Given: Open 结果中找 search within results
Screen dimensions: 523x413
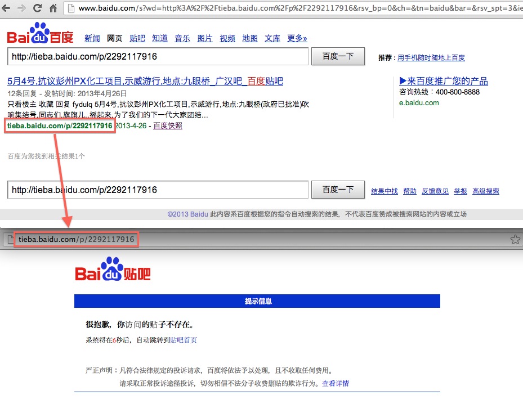Looking at the screenshot, I should pyautogui.click(x=385, y=191).
